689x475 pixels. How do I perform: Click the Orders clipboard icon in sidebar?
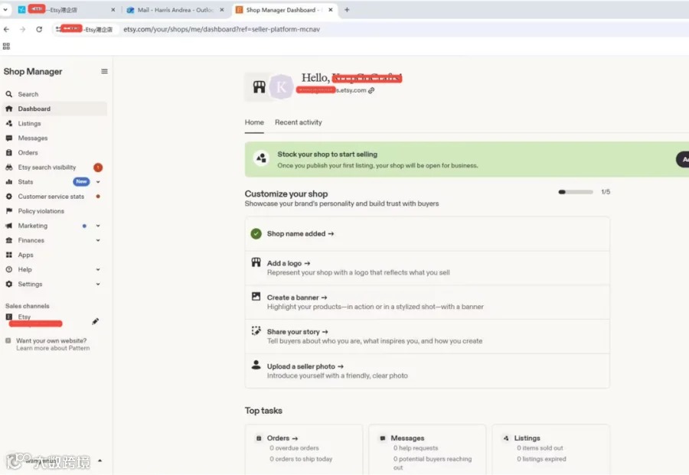[8, 152]
